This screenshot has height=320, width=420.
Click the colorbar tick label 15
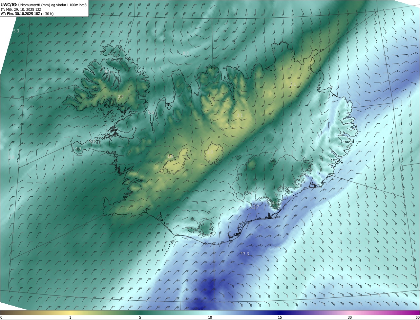click(x=280, y=317)
